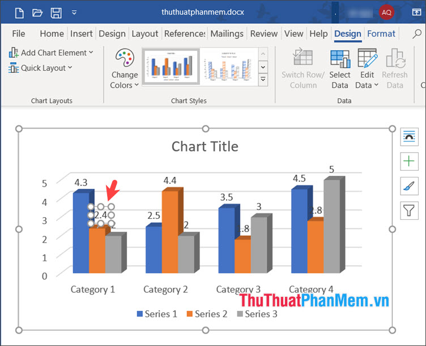Switch to the Home tab

52,33
